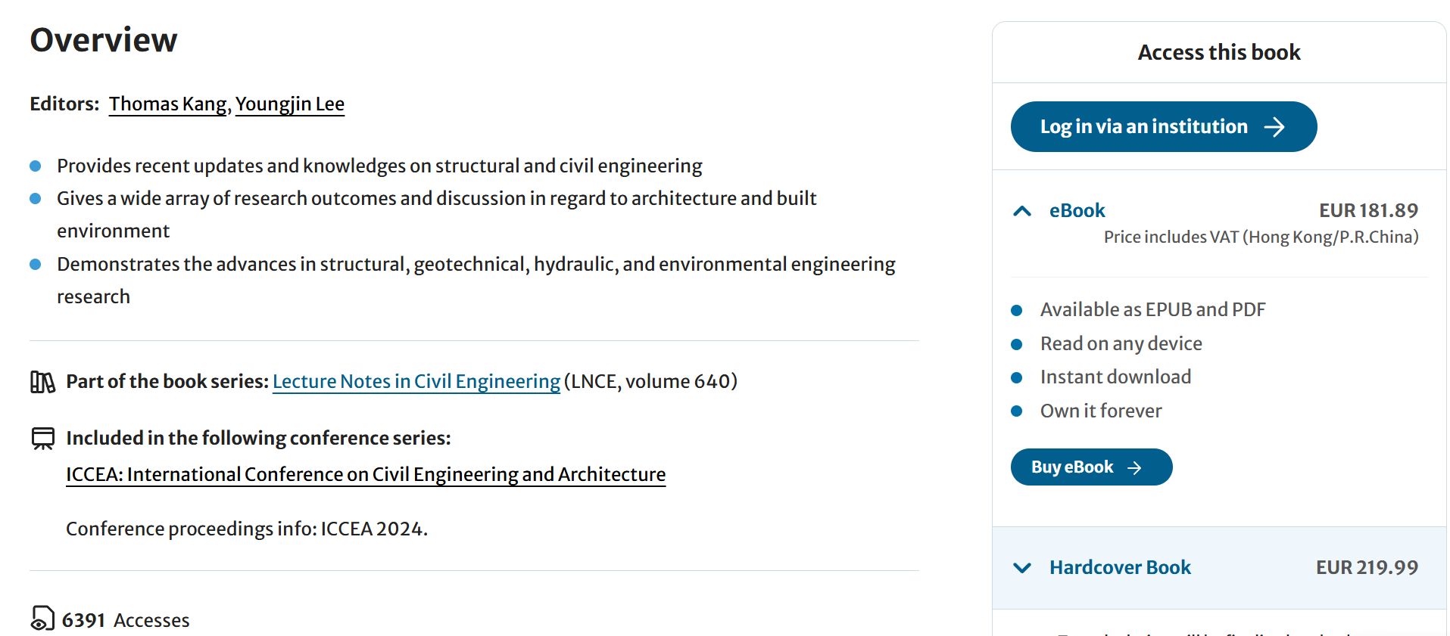Click the 6391 Accesses count text
Screen dimensions: 1450x636
point(126,621)
